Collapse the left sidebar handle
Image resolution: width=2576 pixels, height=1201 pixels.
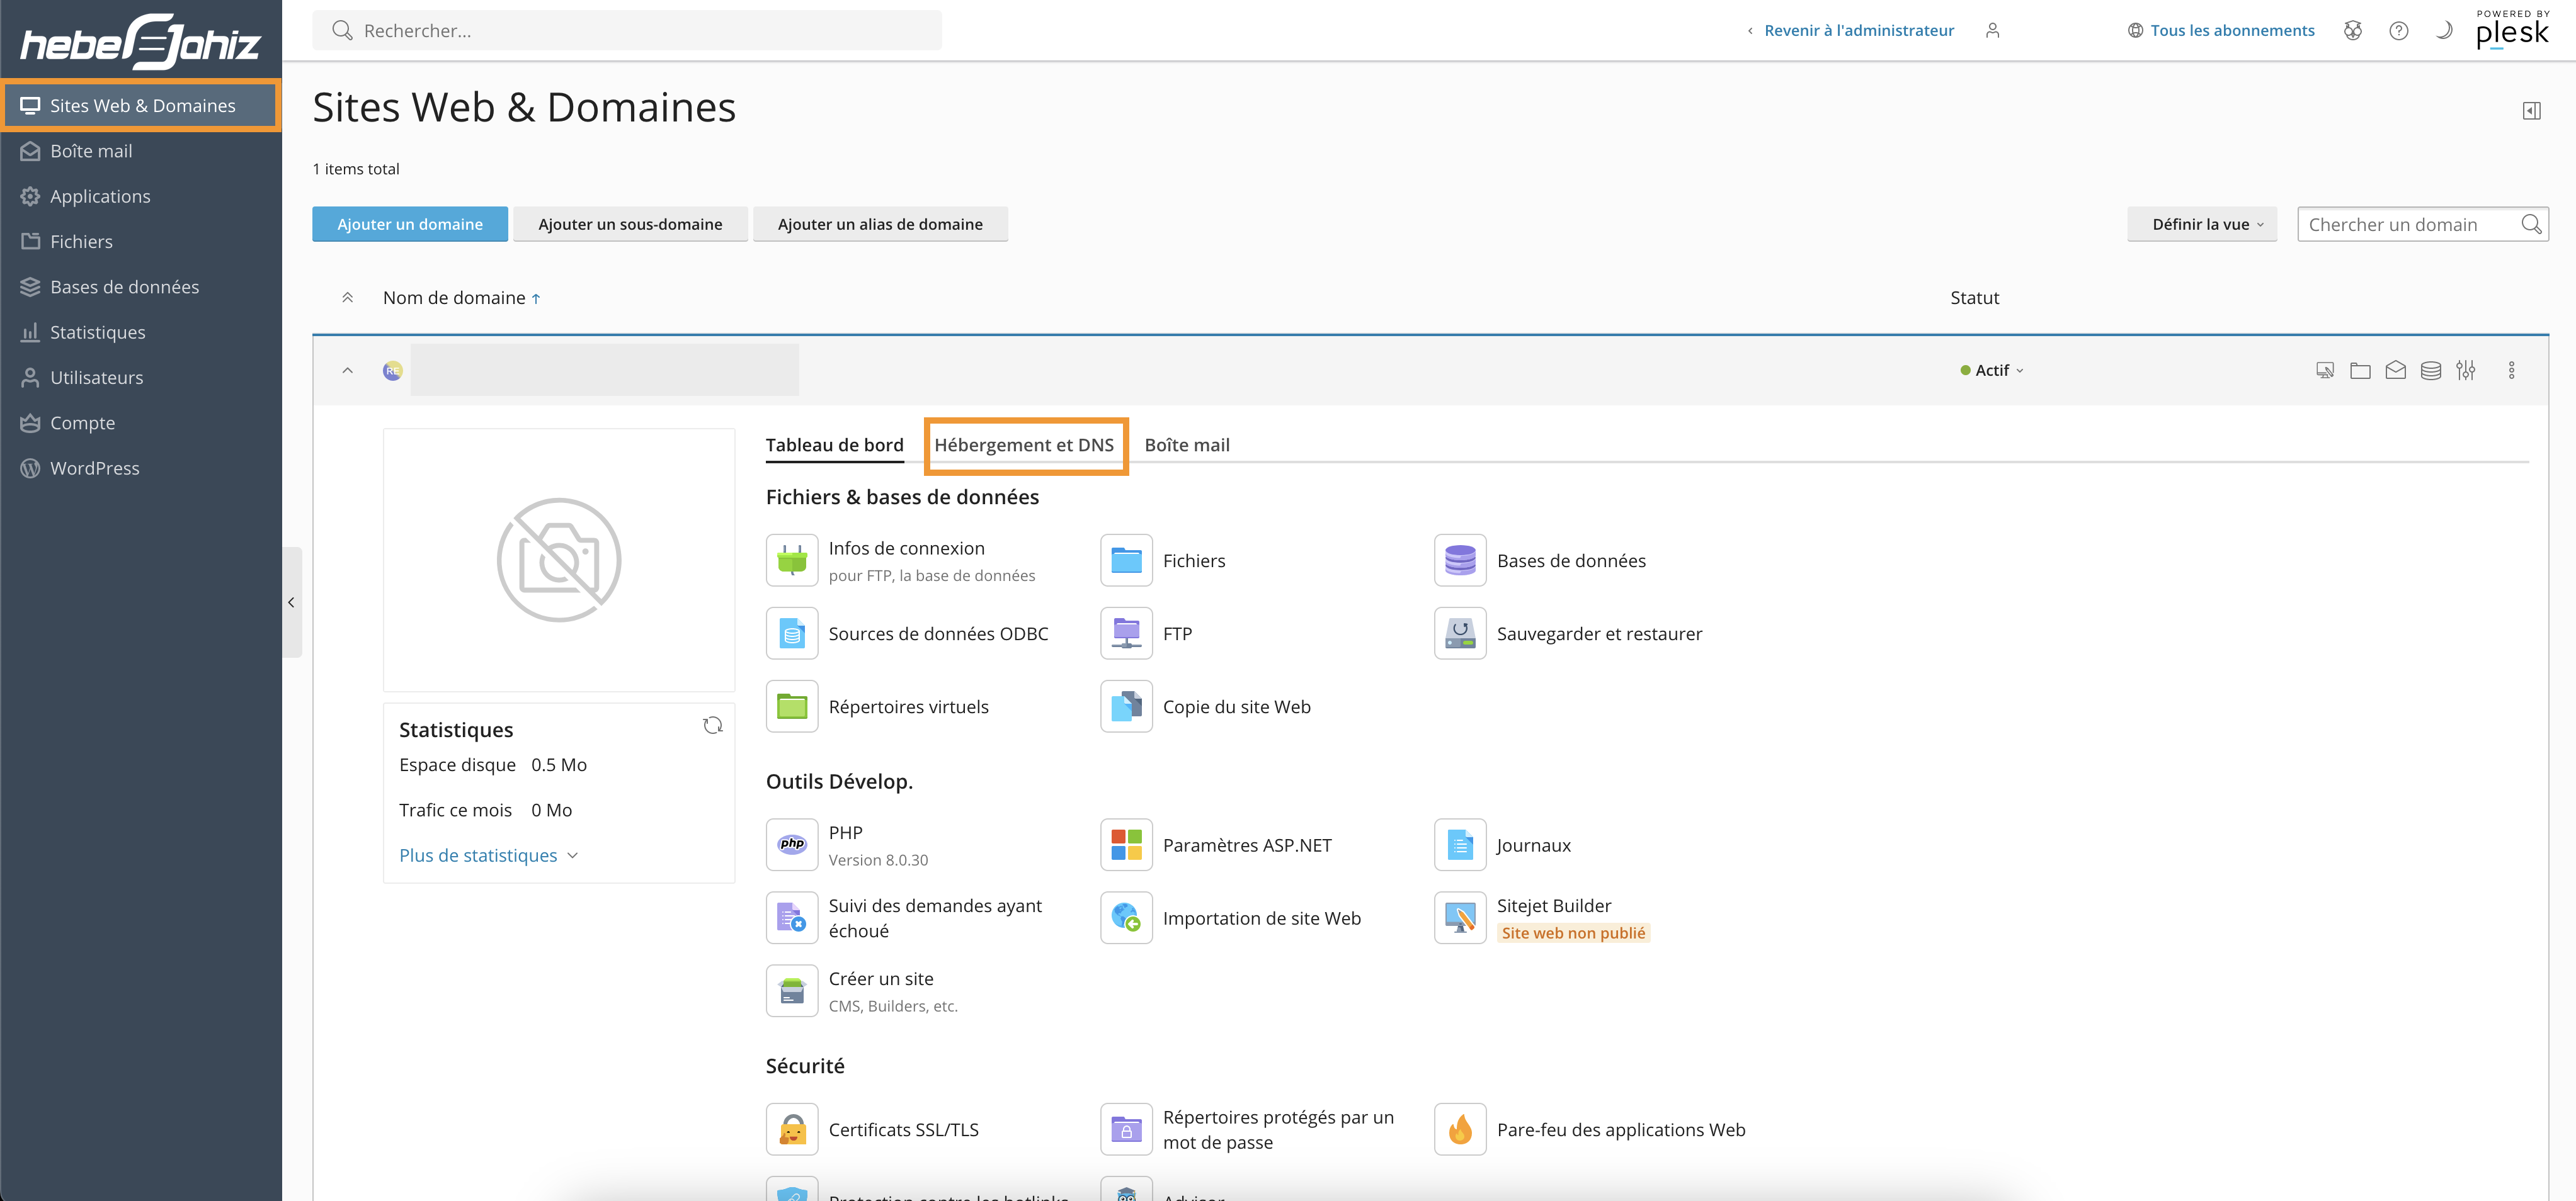pyautogui.click(x=291, y=602)
